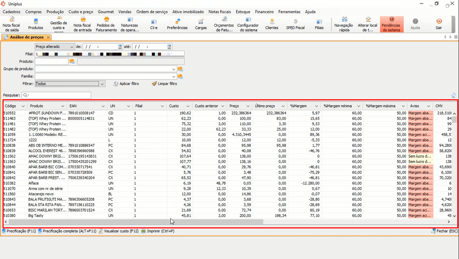Open Custo column filter arrow
The image size is (459, 259).
point(188,106)
